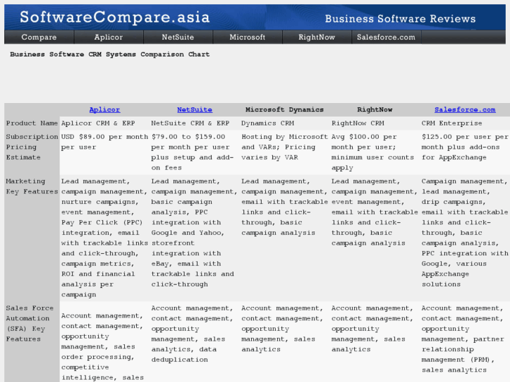Click the RightNow column header
510x382 pixels.
point(375,109)
